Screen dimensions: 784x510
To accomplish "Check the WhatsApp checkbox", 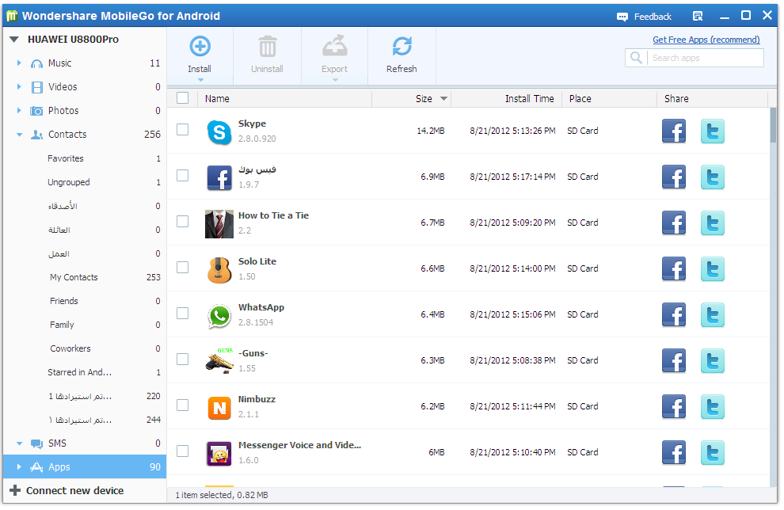I will 182,314.
